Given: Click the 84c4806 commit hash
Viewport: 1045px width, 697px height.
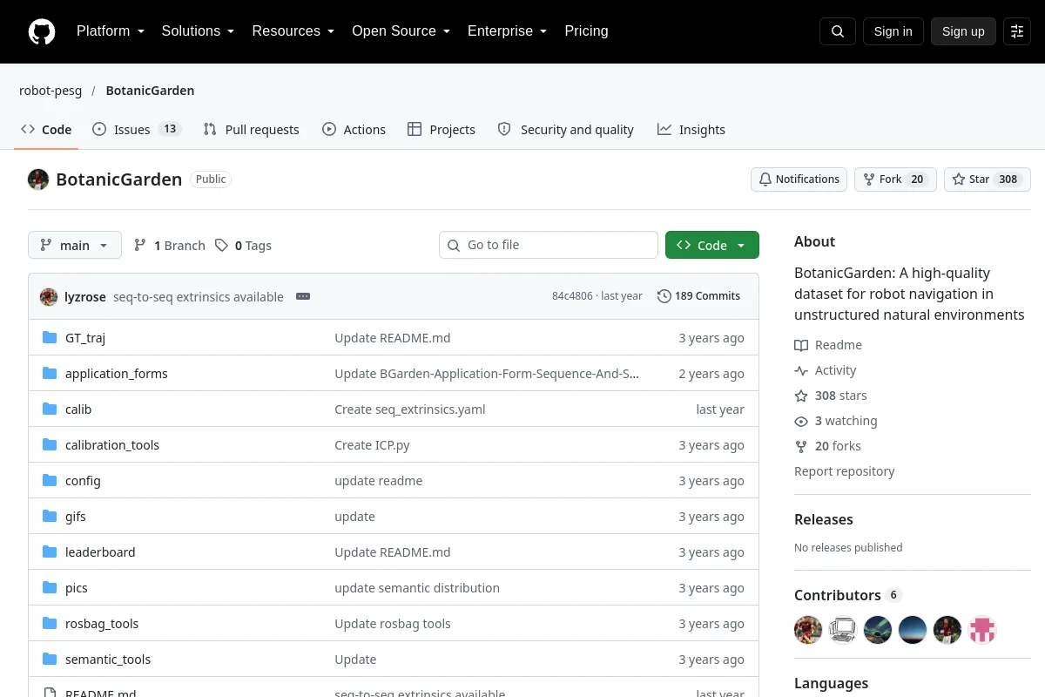Looking at the screenshot, I should 572,296.
